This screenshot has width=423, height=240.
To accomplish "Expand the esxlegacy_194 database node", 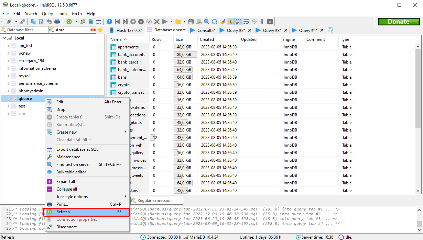I will click(x=8, y=61).
